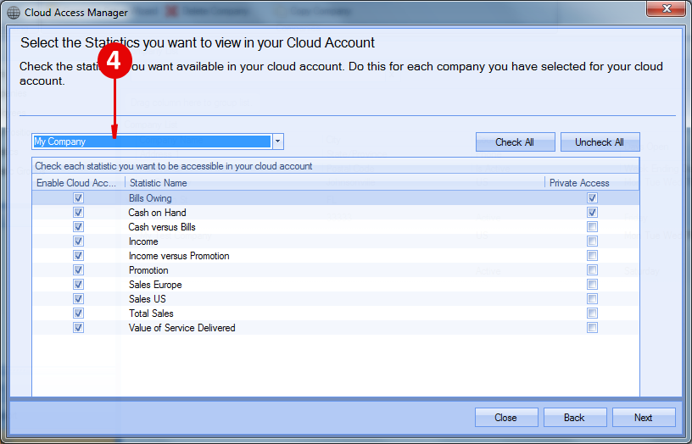Enable Private Access for Total Sales
The width and height of the screenshot is (692, 444).
pyautogui.click(x=592, y=313)
